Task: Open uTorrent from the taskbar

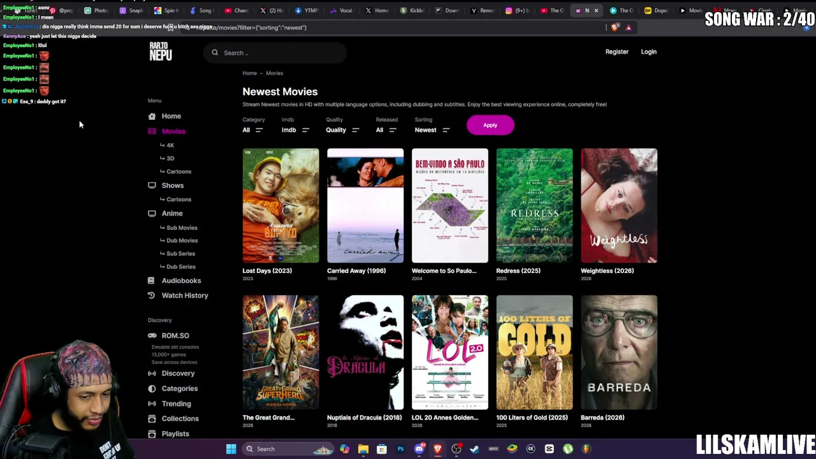Action: coord(568,449)
